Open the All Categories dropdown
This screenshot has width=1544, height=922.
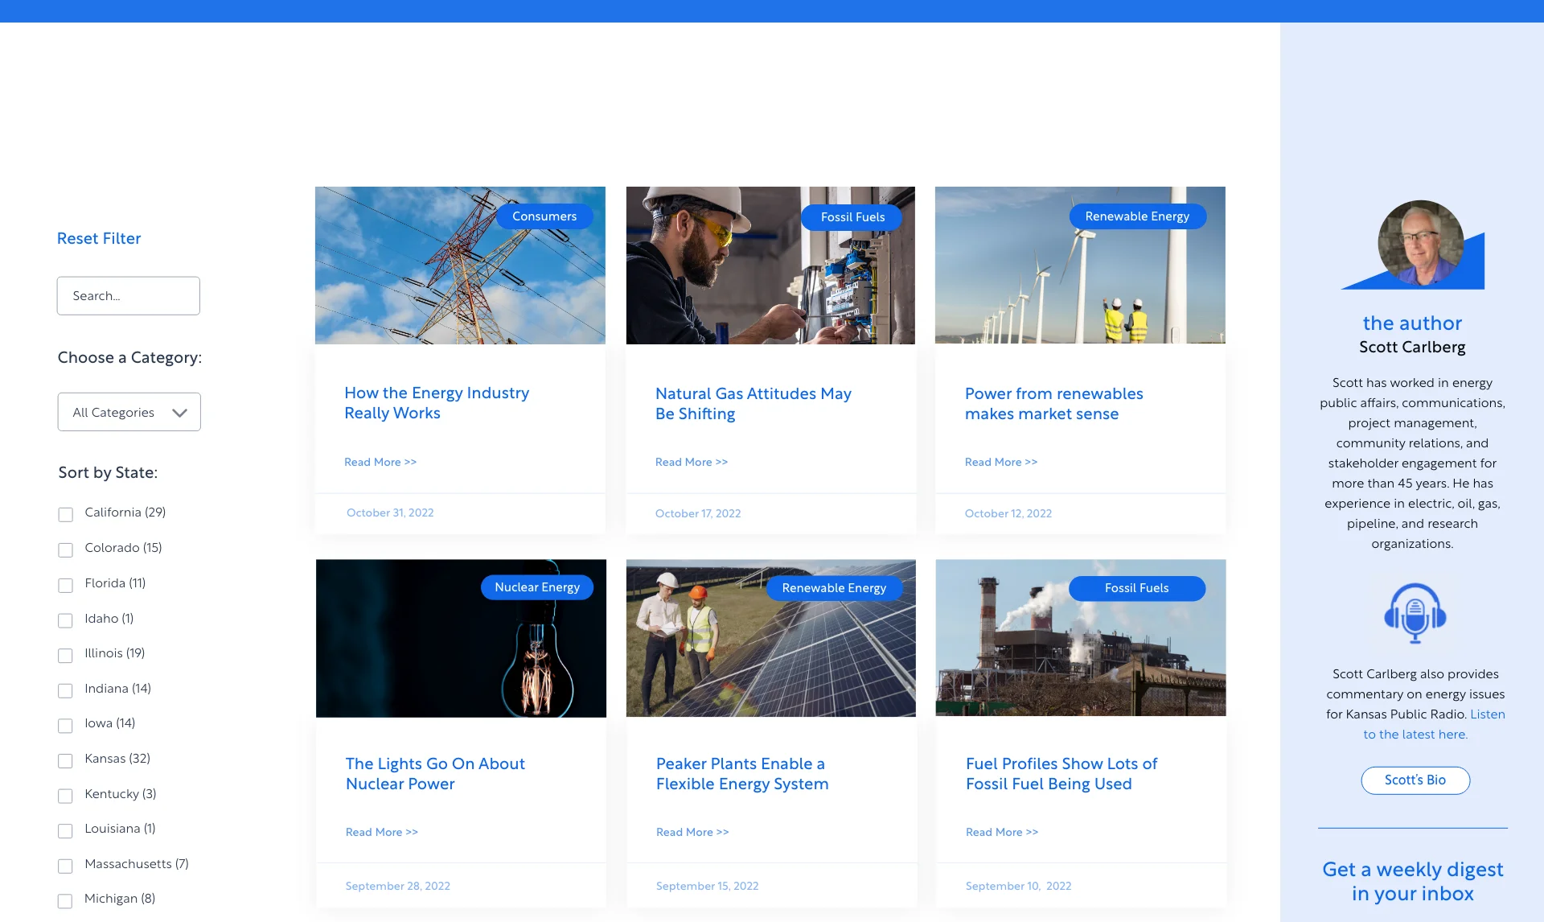[129, 412]
